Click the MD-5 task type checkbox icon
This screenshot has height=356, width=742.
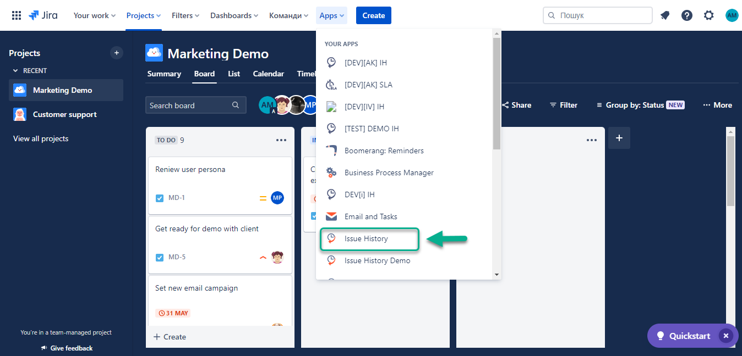(x=160, y=257)
